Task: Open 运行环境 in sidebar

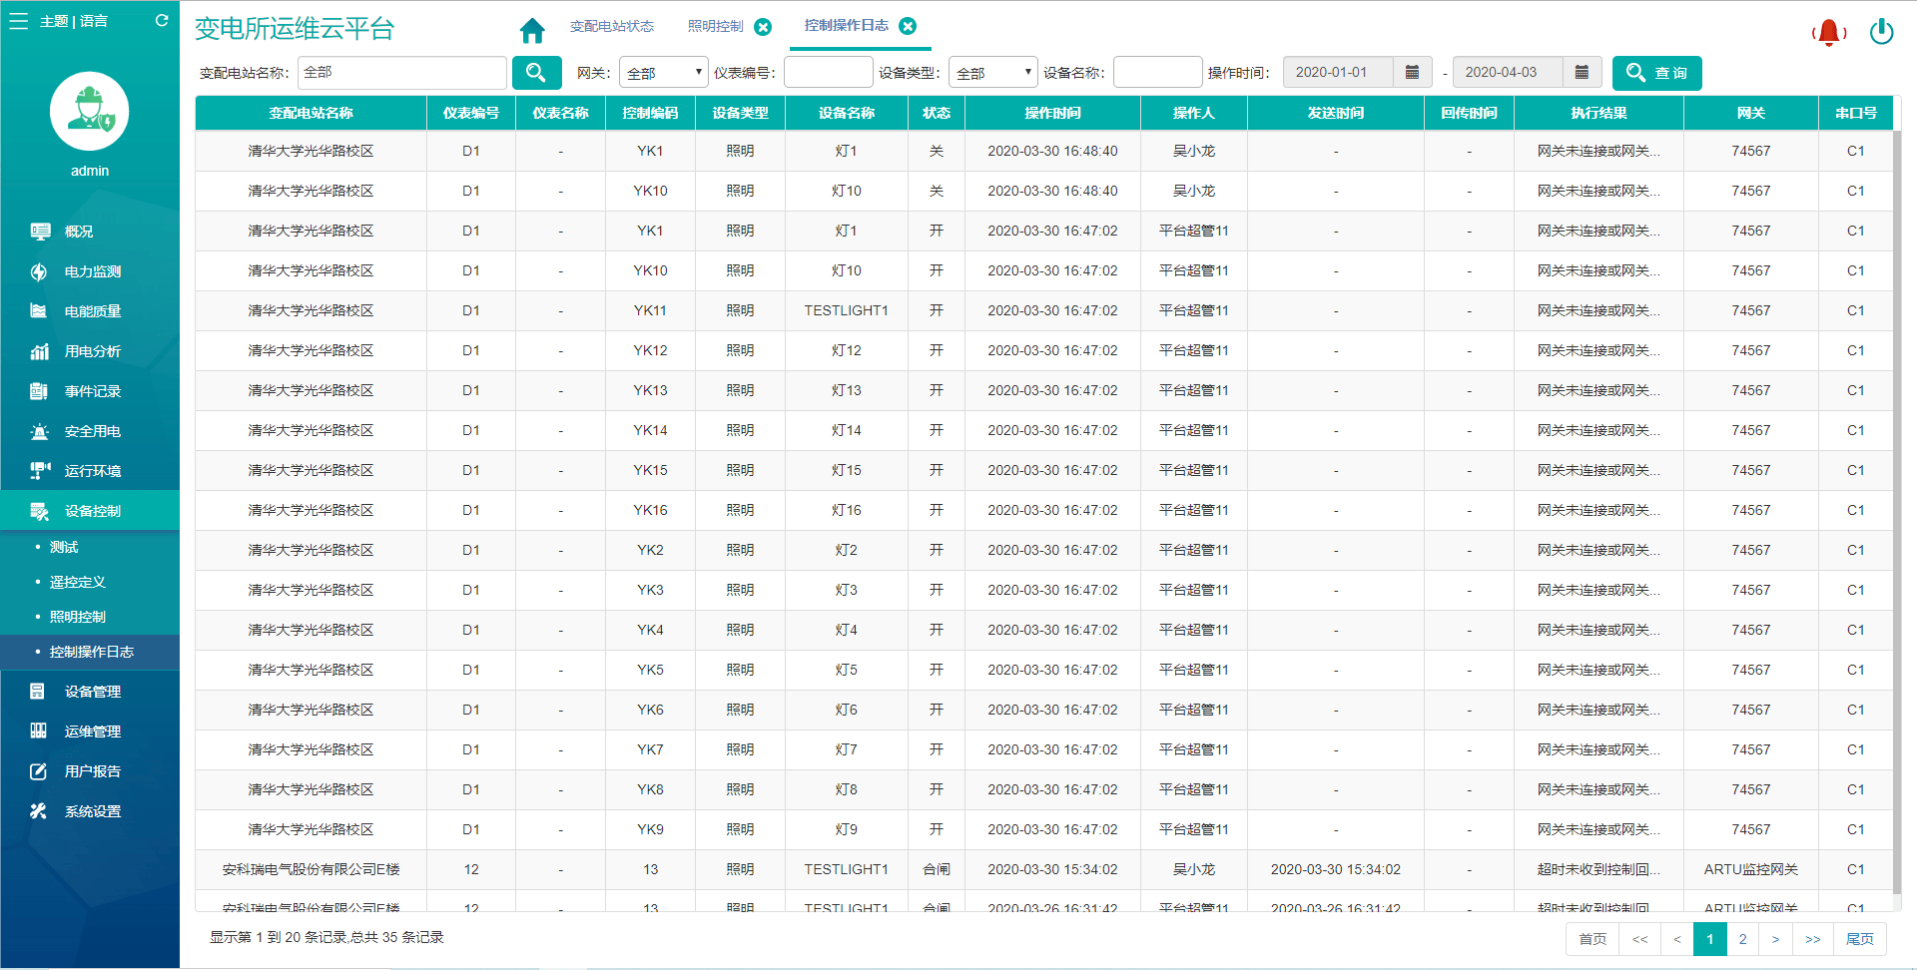Action: [90, 471]
